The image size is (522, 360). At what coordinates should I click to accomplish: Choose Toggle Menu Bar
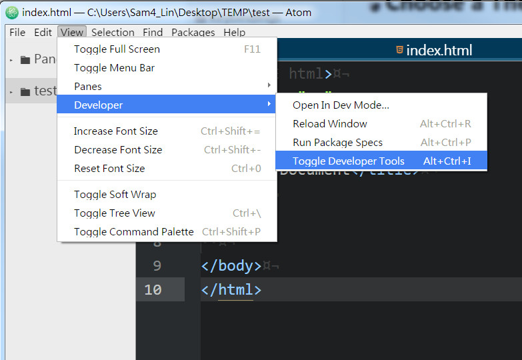[167, 68]
